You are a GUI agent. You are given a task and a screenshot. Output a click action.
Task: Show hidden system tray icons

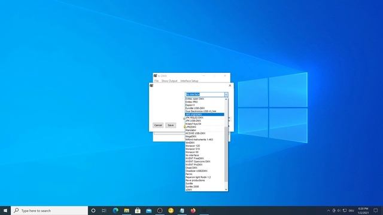[x=329, y=211]
